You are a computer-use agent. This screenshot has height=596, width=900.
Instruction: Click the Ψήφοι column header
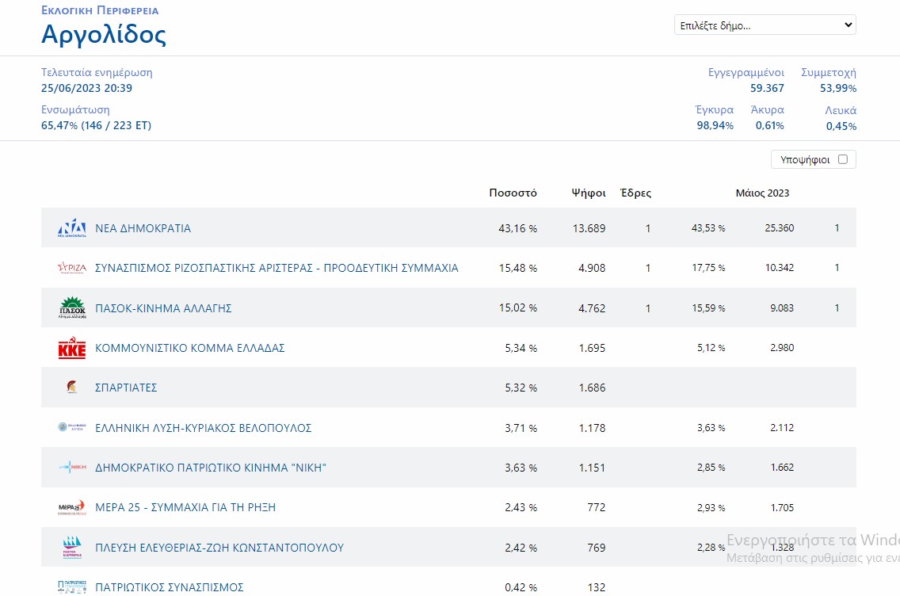pyautogui.click(x=589, y=193)
